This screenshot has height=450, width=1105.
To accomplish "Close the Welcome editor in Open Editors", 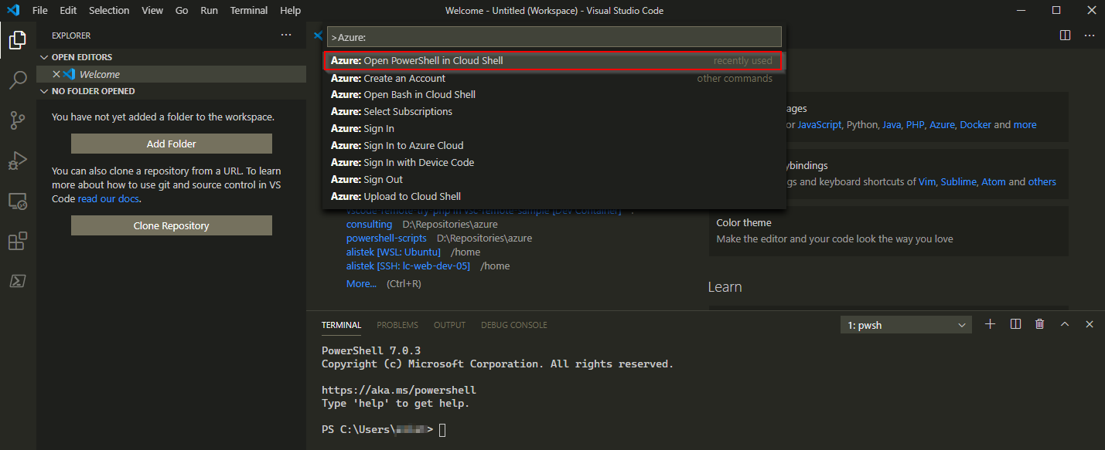I will [x=56, y=74].
